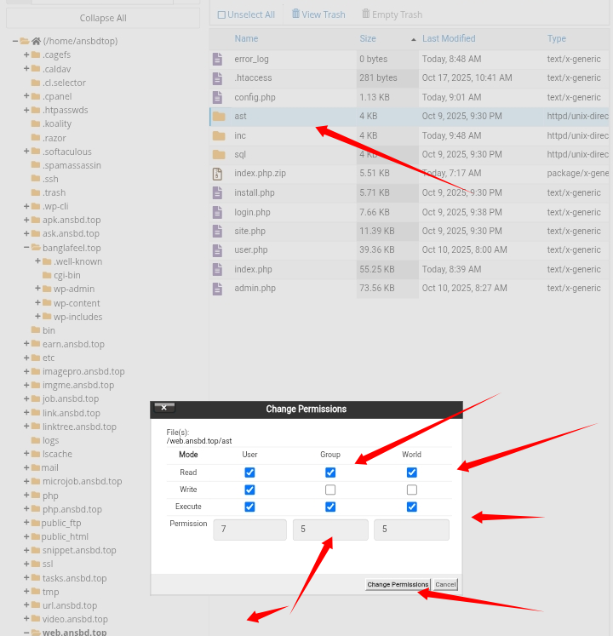This screenshot has height=636, width=613.
Task: Uncheck Read permission for User
Action: point(249,473)
